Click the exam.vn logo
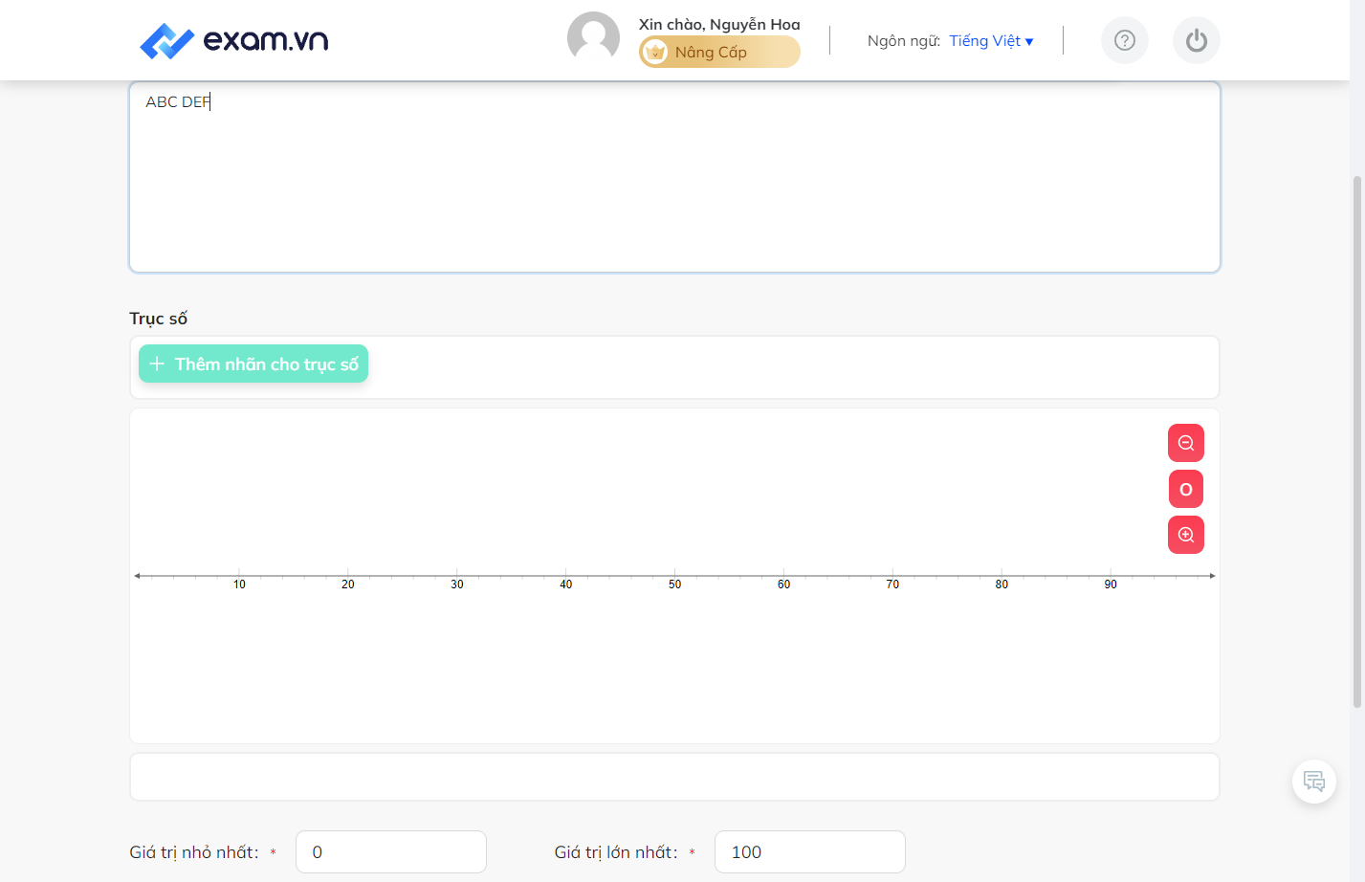1365x882 pixels. 234,40
